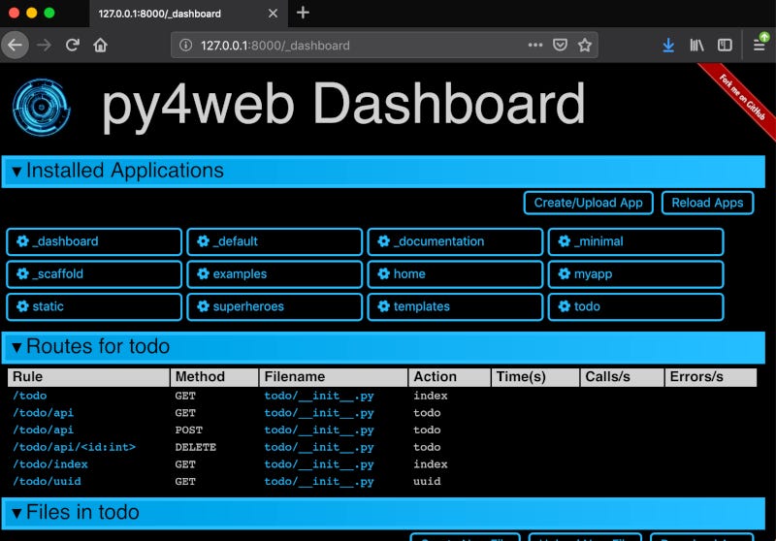
Task: Open the library bookshelf icon
Action: pos(696,46)
